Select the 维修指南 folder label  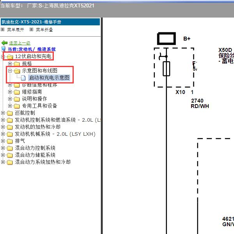(32, 92)
